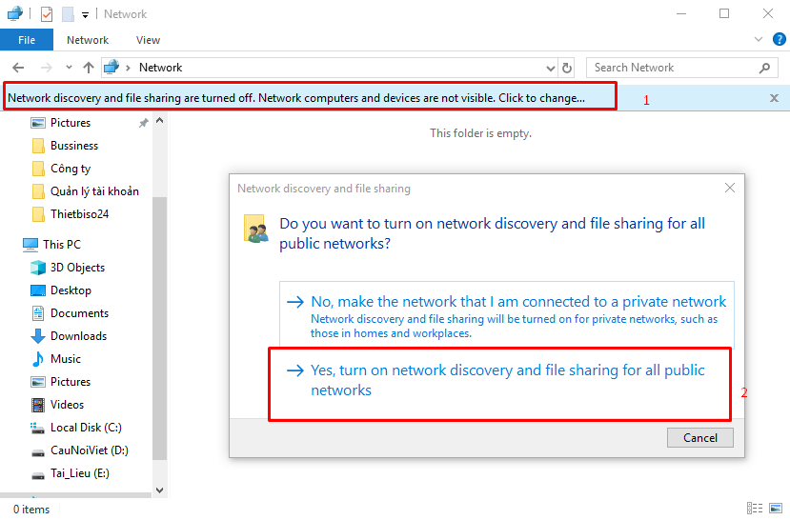790x520 pixels.
Task: Click the Network icon in the address bar
Action: point(111,67)
